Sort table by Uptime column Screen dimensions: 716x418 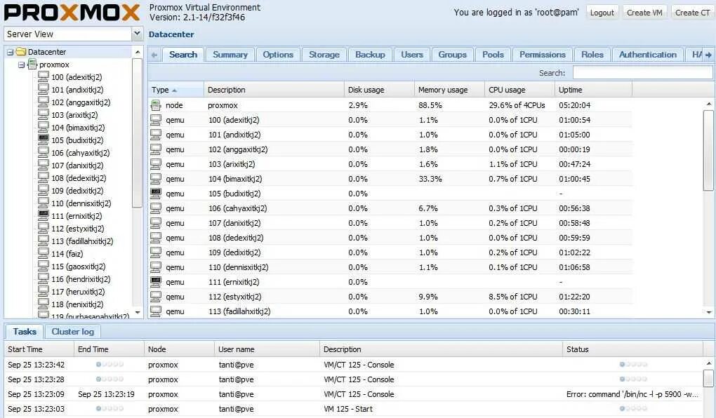coord(594,90)
